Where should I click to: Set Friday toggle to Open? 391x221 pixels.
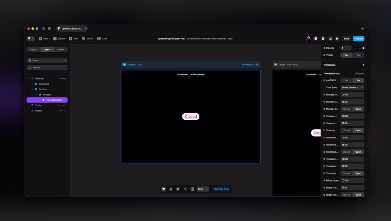coord(358,195)
